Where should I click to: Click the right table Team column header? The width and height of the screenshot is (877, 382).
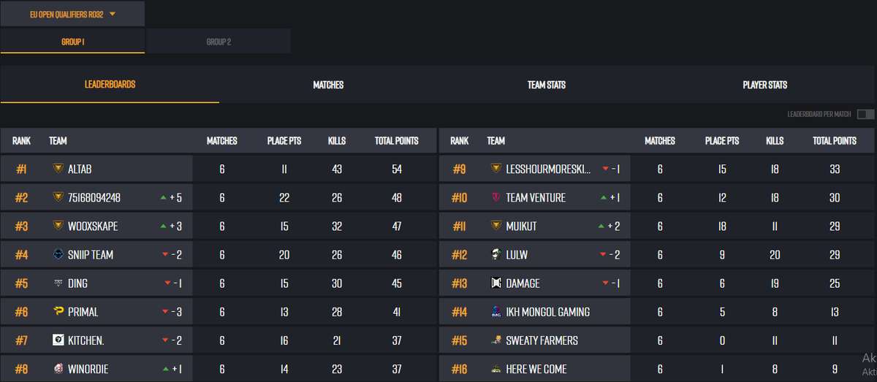point(496,140)
